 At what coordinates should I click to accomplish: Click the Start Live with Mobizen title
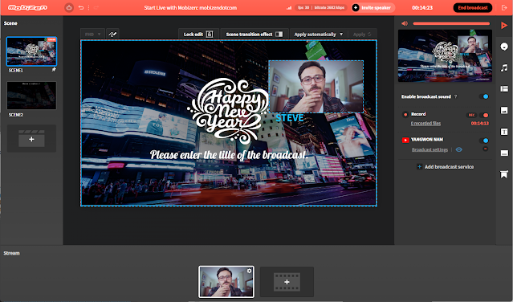[x=190, y=7]
